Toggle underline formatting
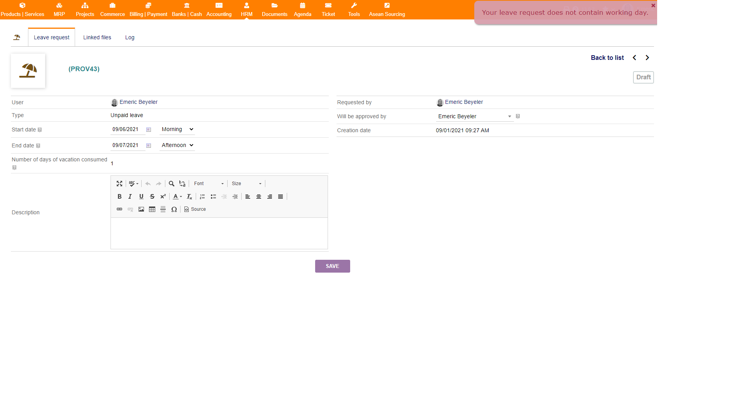 click(141, 197)
